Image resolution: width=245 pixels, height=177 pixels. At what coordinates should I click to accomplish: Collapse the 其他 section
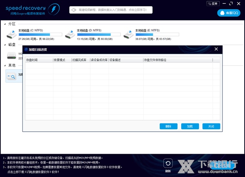point(5,65)
